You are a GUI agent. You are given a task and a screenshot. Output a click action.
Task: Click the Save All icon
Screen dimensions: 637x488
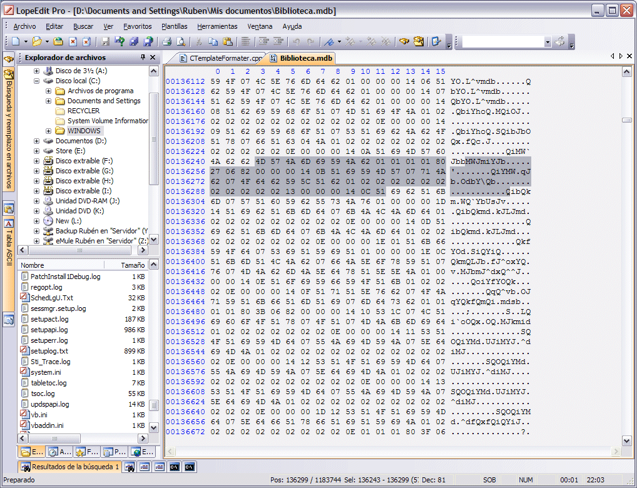pyautogui.click(x=134, y=41)
